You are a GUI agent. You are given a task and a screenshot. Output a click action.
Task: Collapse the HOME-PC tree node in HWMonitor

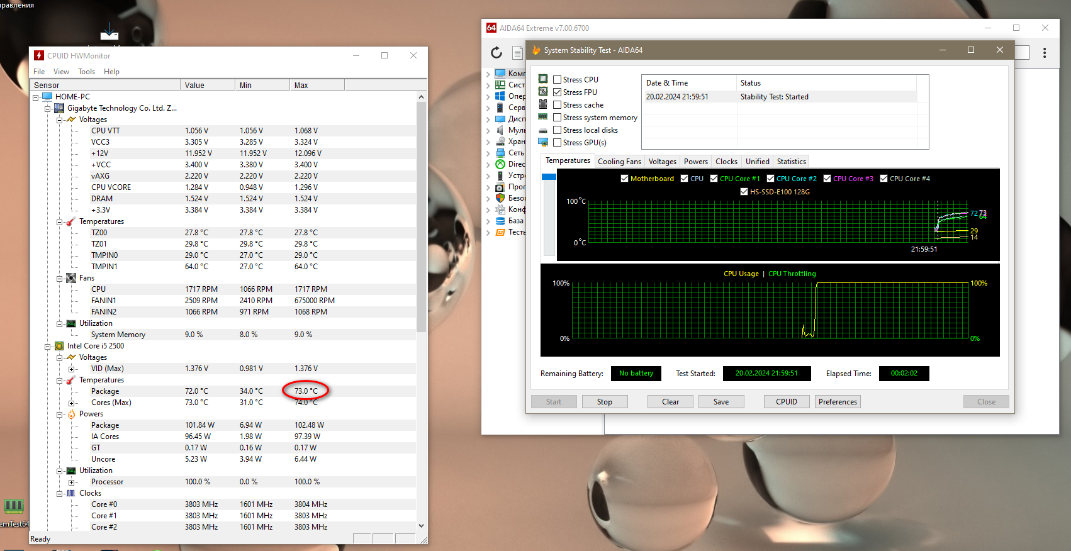coord(36,97)
